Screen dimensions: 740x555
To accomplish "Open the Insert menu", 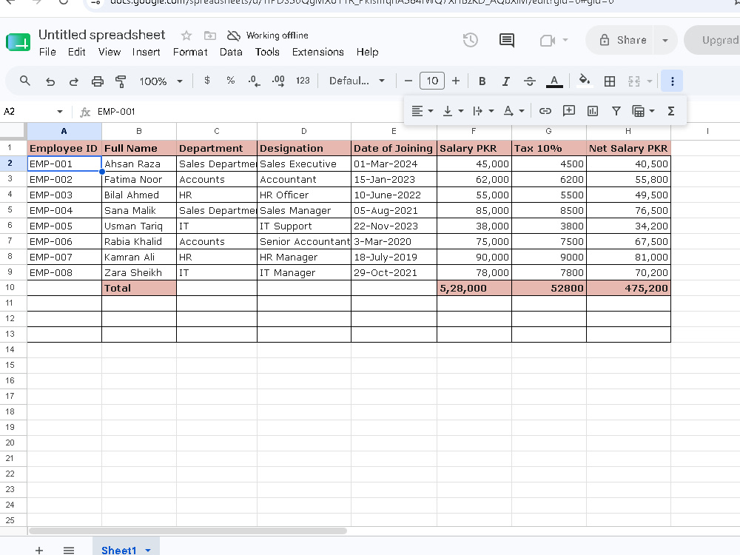I will tap(146, 52).
